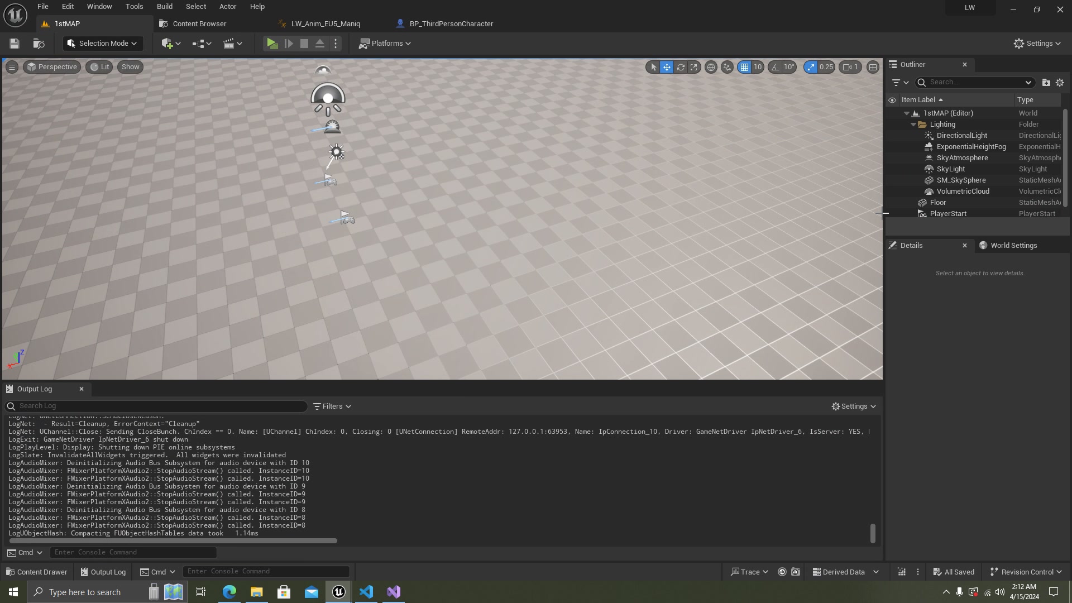Click the Browse Content icon beside Save
Image resolution: width=1072 pixels, height=603 pixels.
39,44
